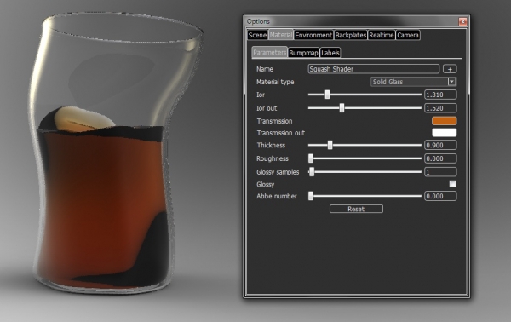Viewport: 511px width, 322px height.
Task: Switch to the Scene tab
Action: click(257, 35)
